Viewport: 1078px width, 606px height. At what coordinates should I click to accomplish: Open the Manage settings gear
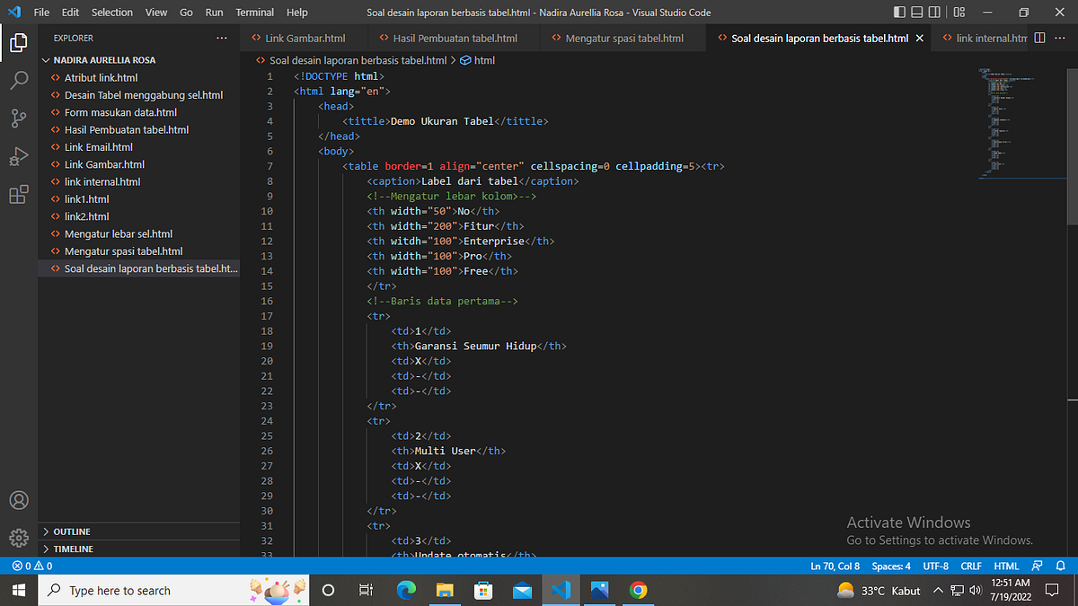pyautogui.click(x=19, y=537)
